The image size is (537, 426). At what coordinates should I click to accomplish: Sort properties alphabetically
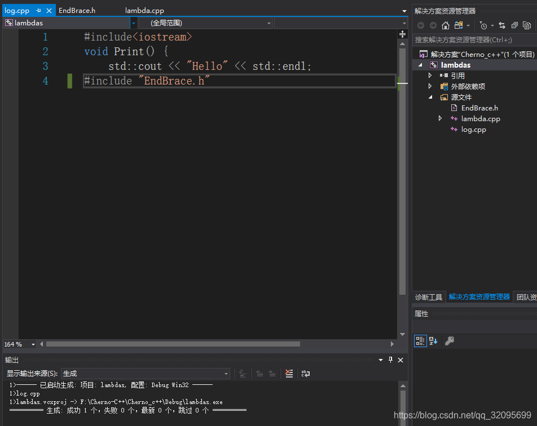click(433, 341)
